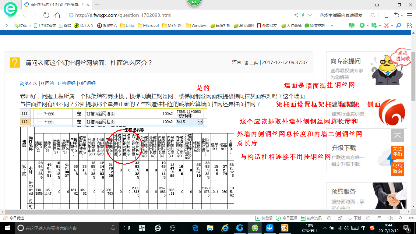
Task: Expand the hidden bookmarks overflow chevron
Action: pos(332,26)
